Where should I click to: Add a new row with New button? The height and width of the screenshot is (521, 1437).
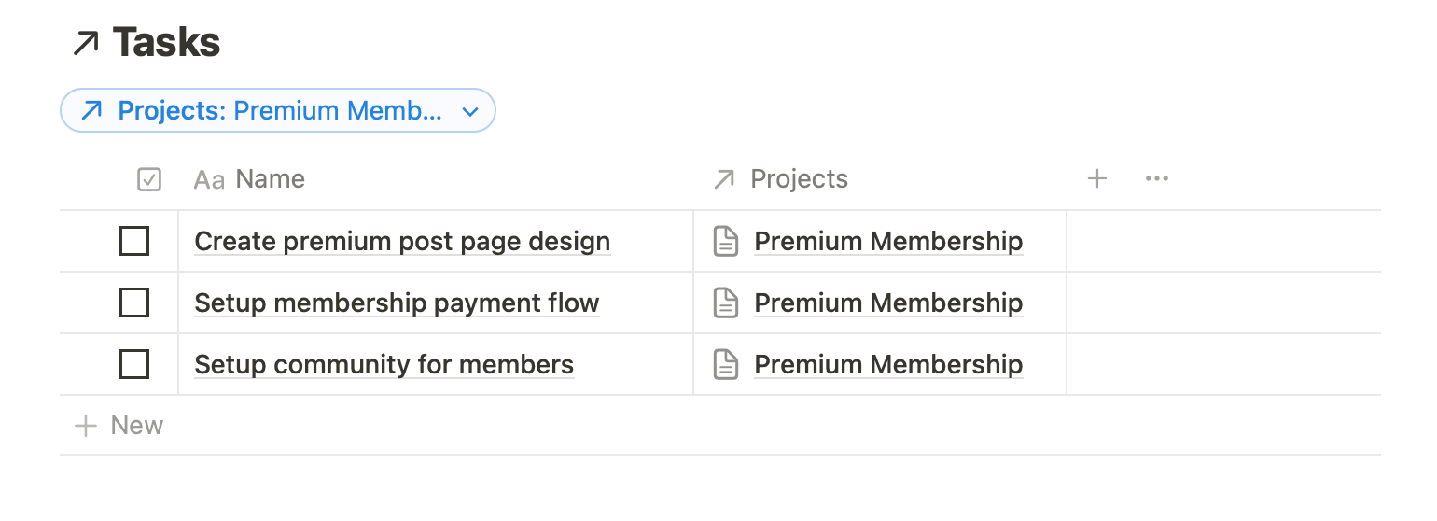(119, 426)
